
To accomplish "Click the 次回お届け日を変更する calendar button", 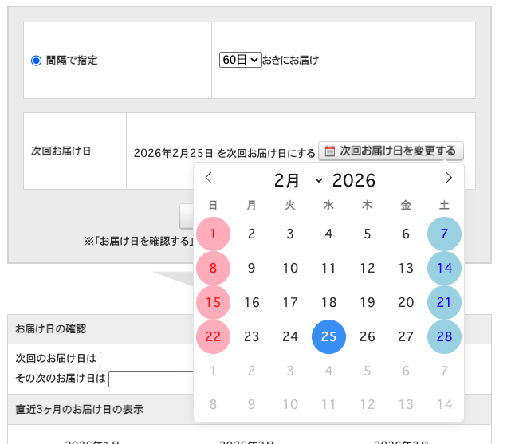I will click(391, 151).
